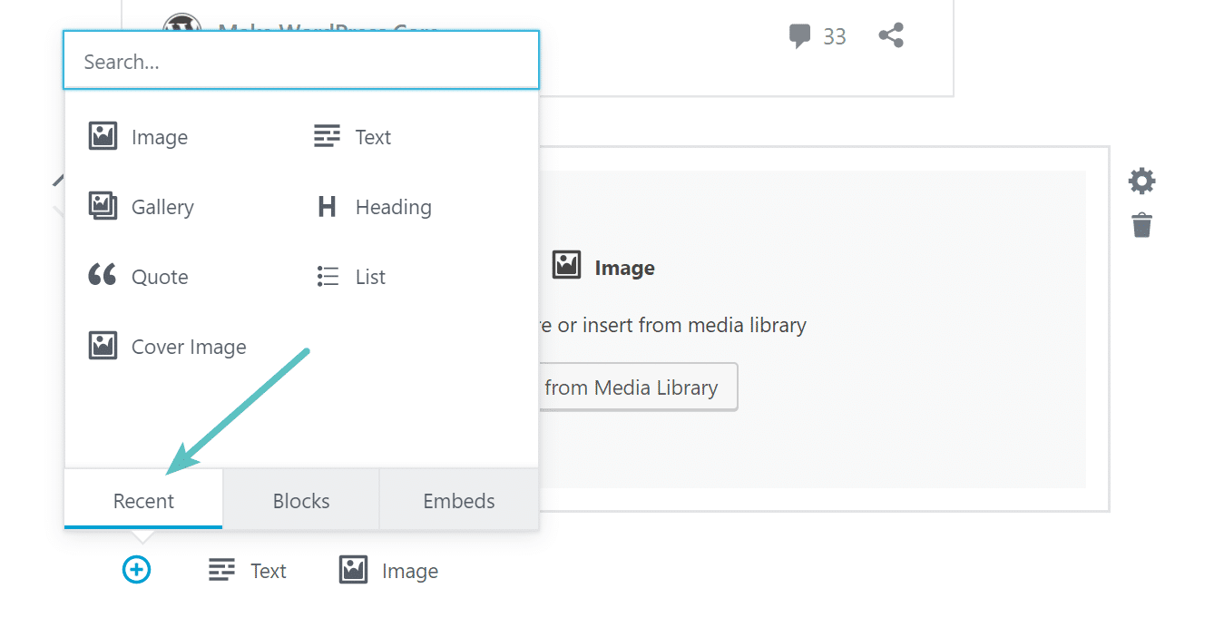
Task: Delete the block with trash icon
Action: point(1141,224)
